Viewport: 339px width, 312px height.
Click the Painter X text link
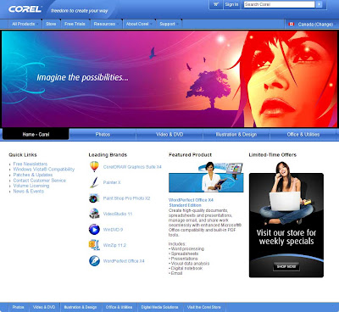pyautogui.click(x=112, y=182)
